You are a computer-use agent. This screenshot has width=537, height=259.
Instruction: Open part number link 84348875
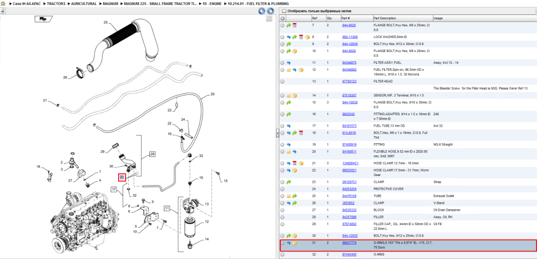coord(350,63)
